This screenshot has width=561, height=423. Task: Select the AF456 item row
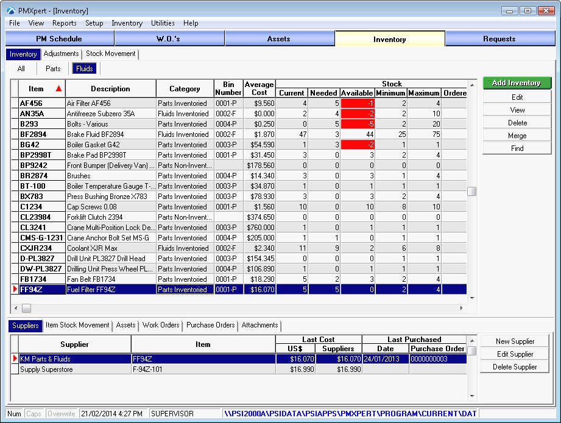[x=239, y=103]
